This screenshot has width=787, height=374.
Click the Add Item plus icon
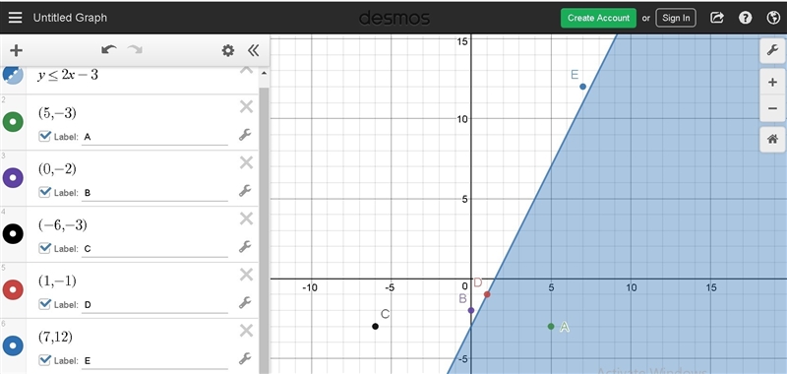pyautogui.click(x=16, y=50)
